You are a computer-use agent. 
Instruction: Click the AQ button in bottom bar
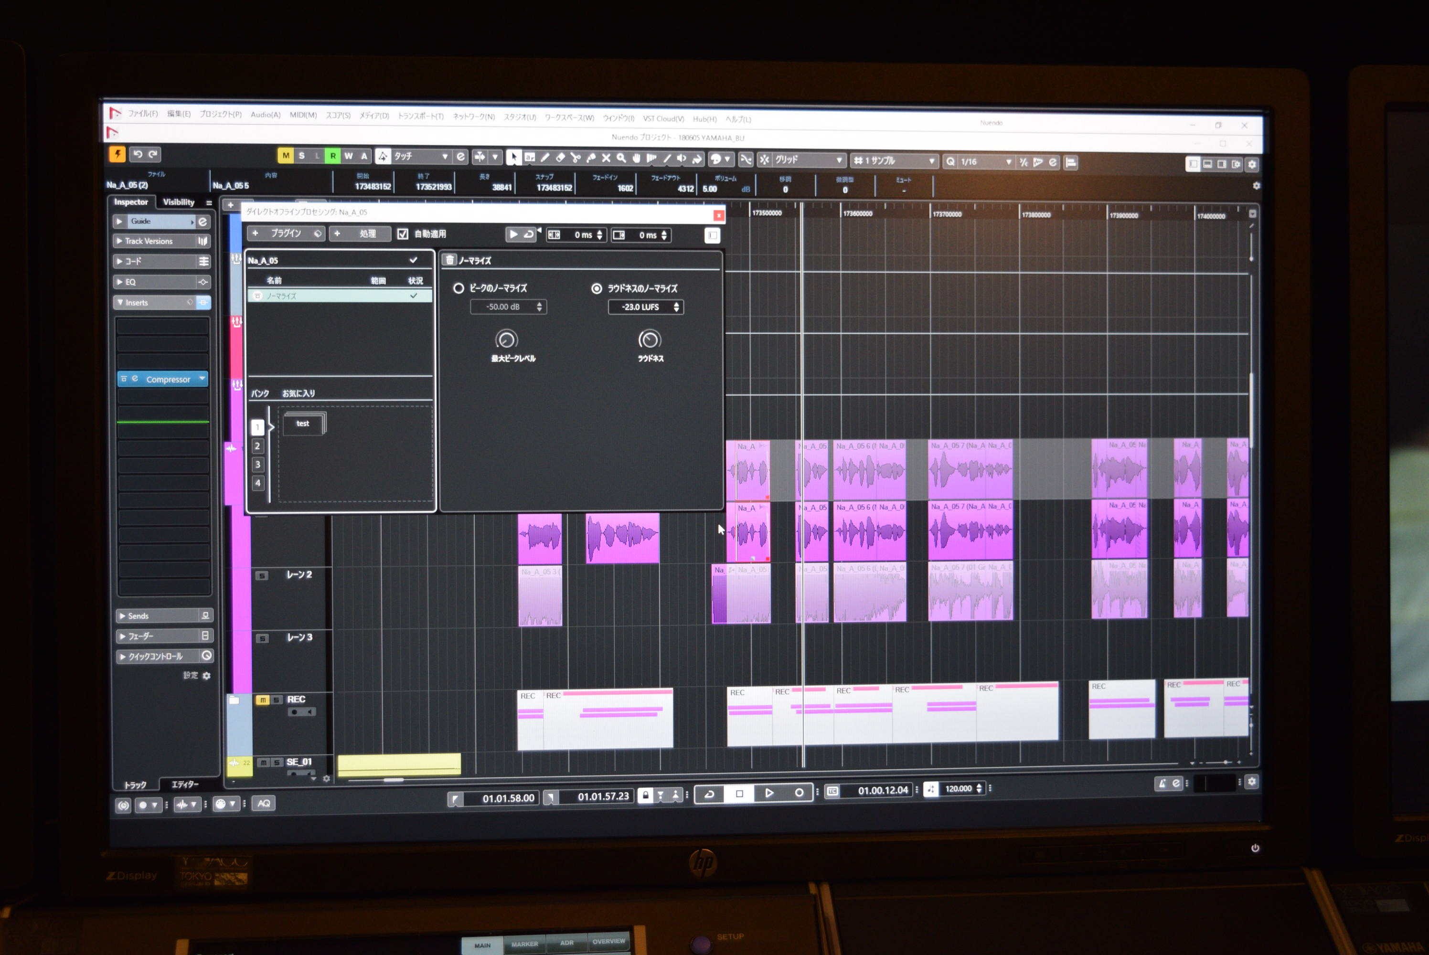point(263,803)
